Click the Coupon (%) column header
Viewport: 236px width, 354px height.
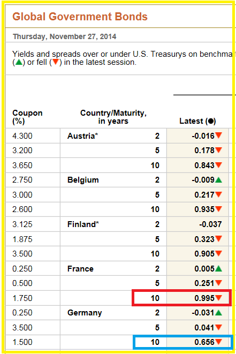[27, 117]
